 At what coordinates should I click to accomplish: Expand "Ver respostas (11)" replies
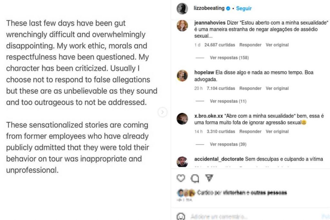tap(228, 101)
